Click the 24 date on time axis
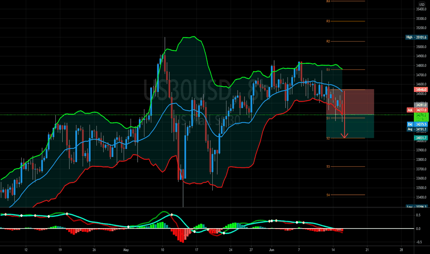 (231, 250)
